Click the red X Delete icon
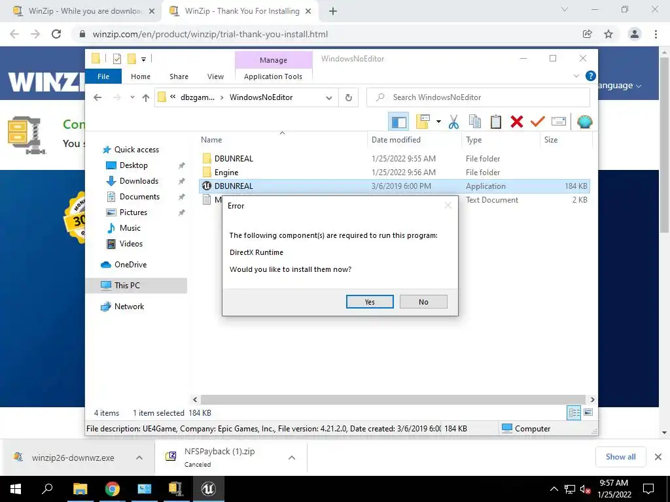Viewport: 670px width, 502px height. point(517,122)
